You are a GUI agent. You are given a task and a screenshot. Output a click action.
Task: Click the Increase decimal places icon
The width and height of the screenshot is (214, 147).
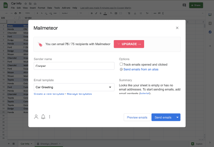pos(50,13)
